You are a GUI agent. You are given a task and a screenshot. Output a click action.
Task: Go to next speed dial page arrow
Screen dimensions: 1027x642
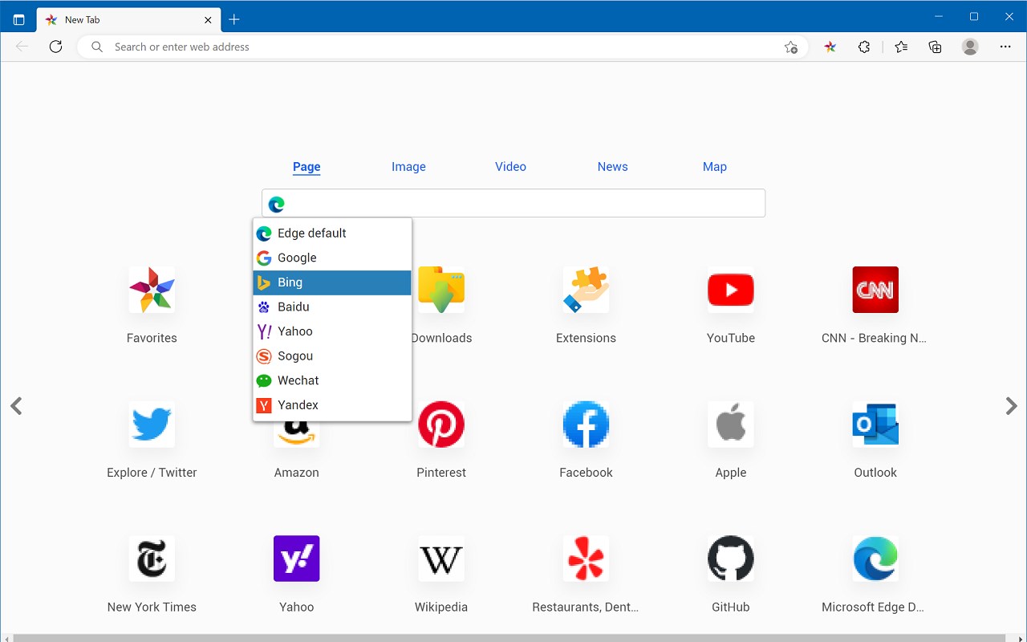1011,406
